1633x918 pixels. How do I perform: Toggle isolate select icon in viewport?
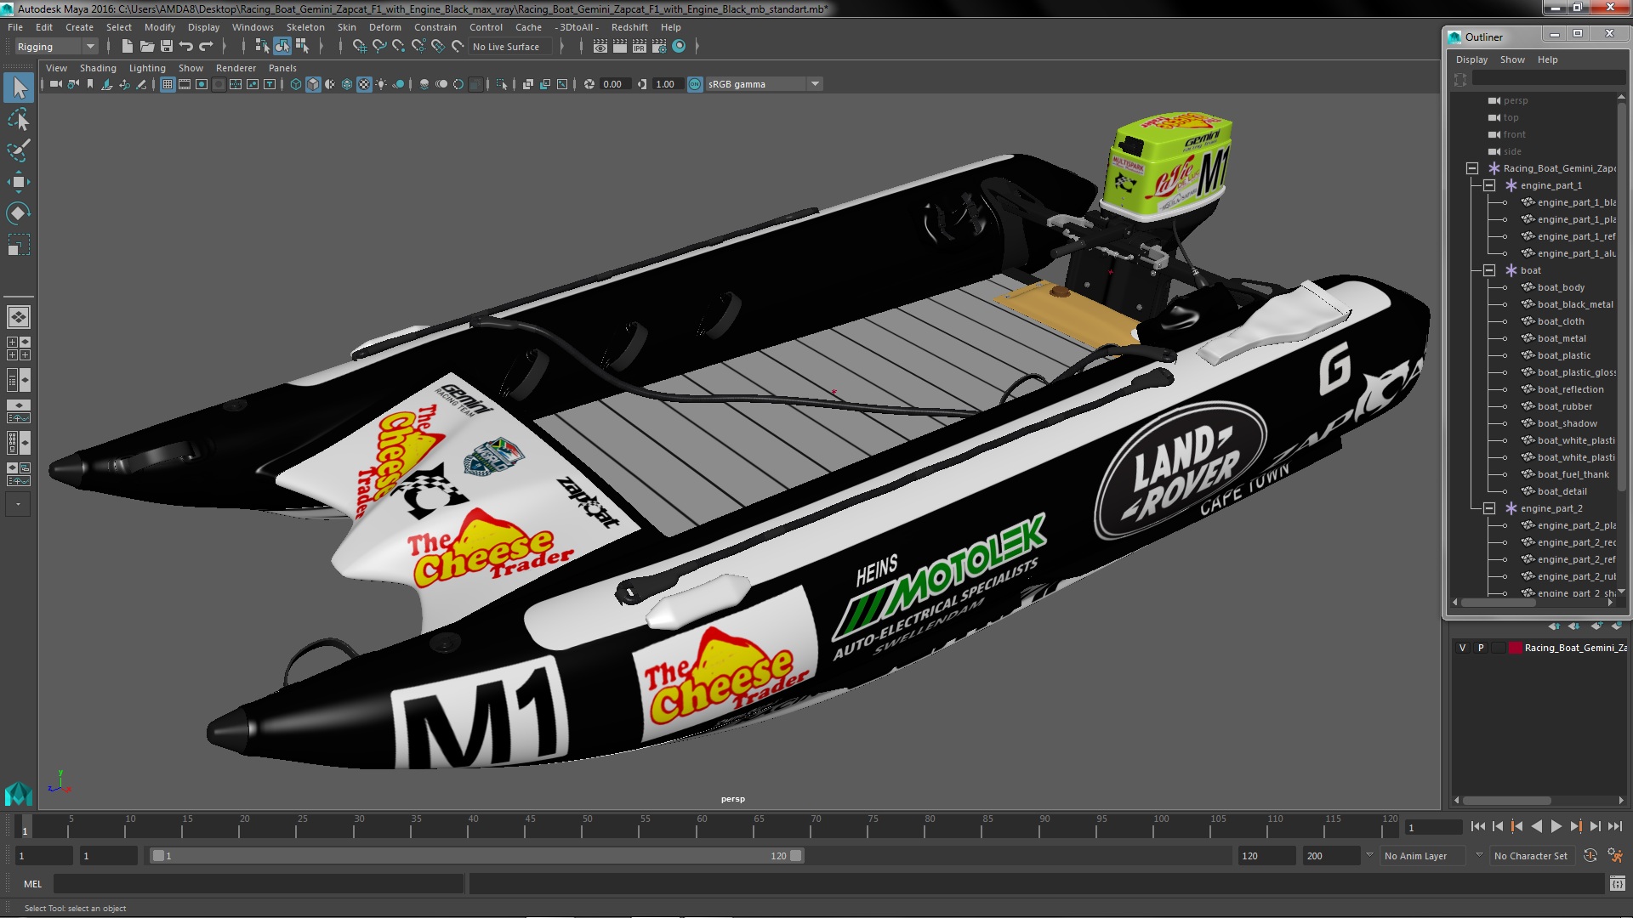pyautogui.click(x=502, y=84)
